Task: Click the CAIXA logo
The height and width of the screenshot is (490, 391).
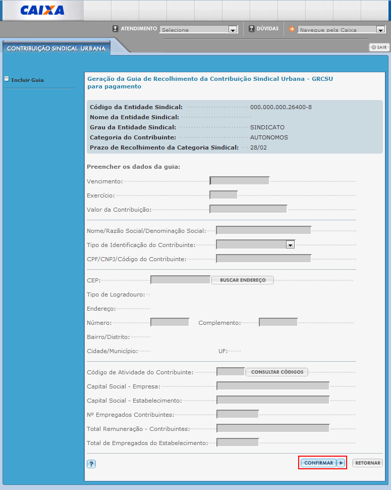Action: pos(42,10)
